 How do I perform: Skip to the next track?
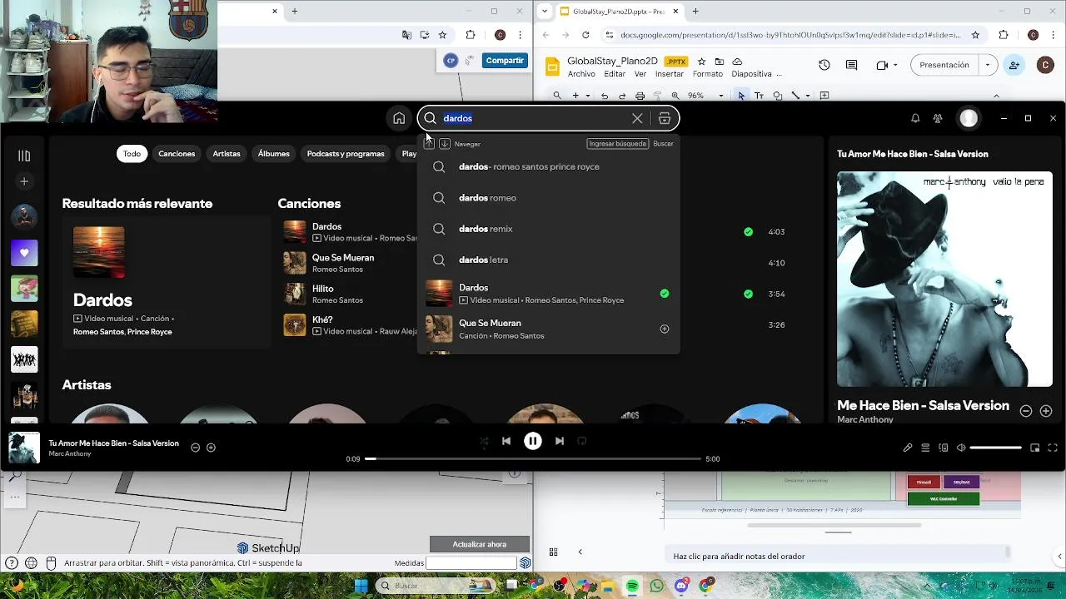[x=560, y=441]
